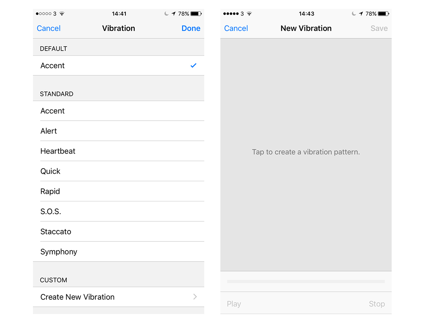
Task: Click the 14:41 clock
Action: 119,14
